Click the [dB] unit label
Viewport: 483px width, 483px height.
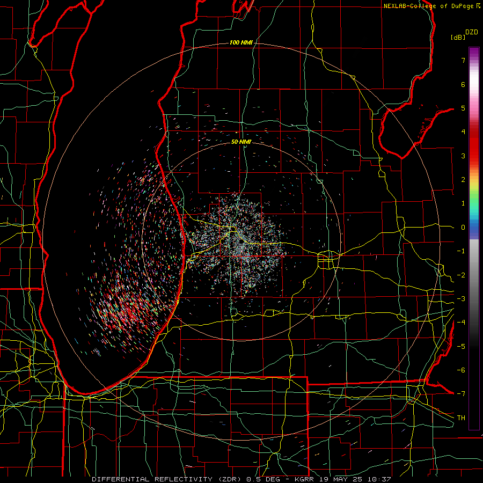[x=458, y=37]
